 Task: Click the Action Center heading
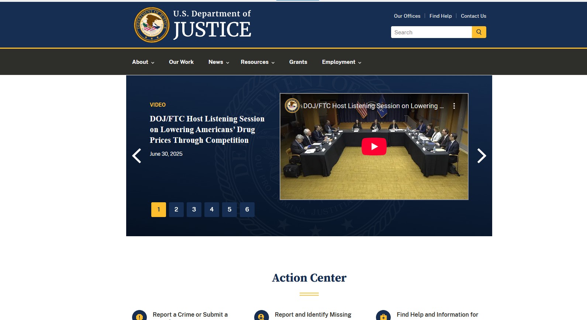(x=309, y=278)
